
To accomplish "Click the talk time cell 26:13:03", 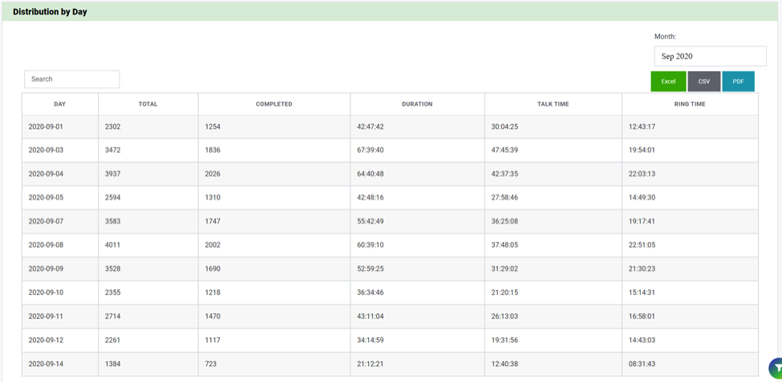I will point(504,316).
